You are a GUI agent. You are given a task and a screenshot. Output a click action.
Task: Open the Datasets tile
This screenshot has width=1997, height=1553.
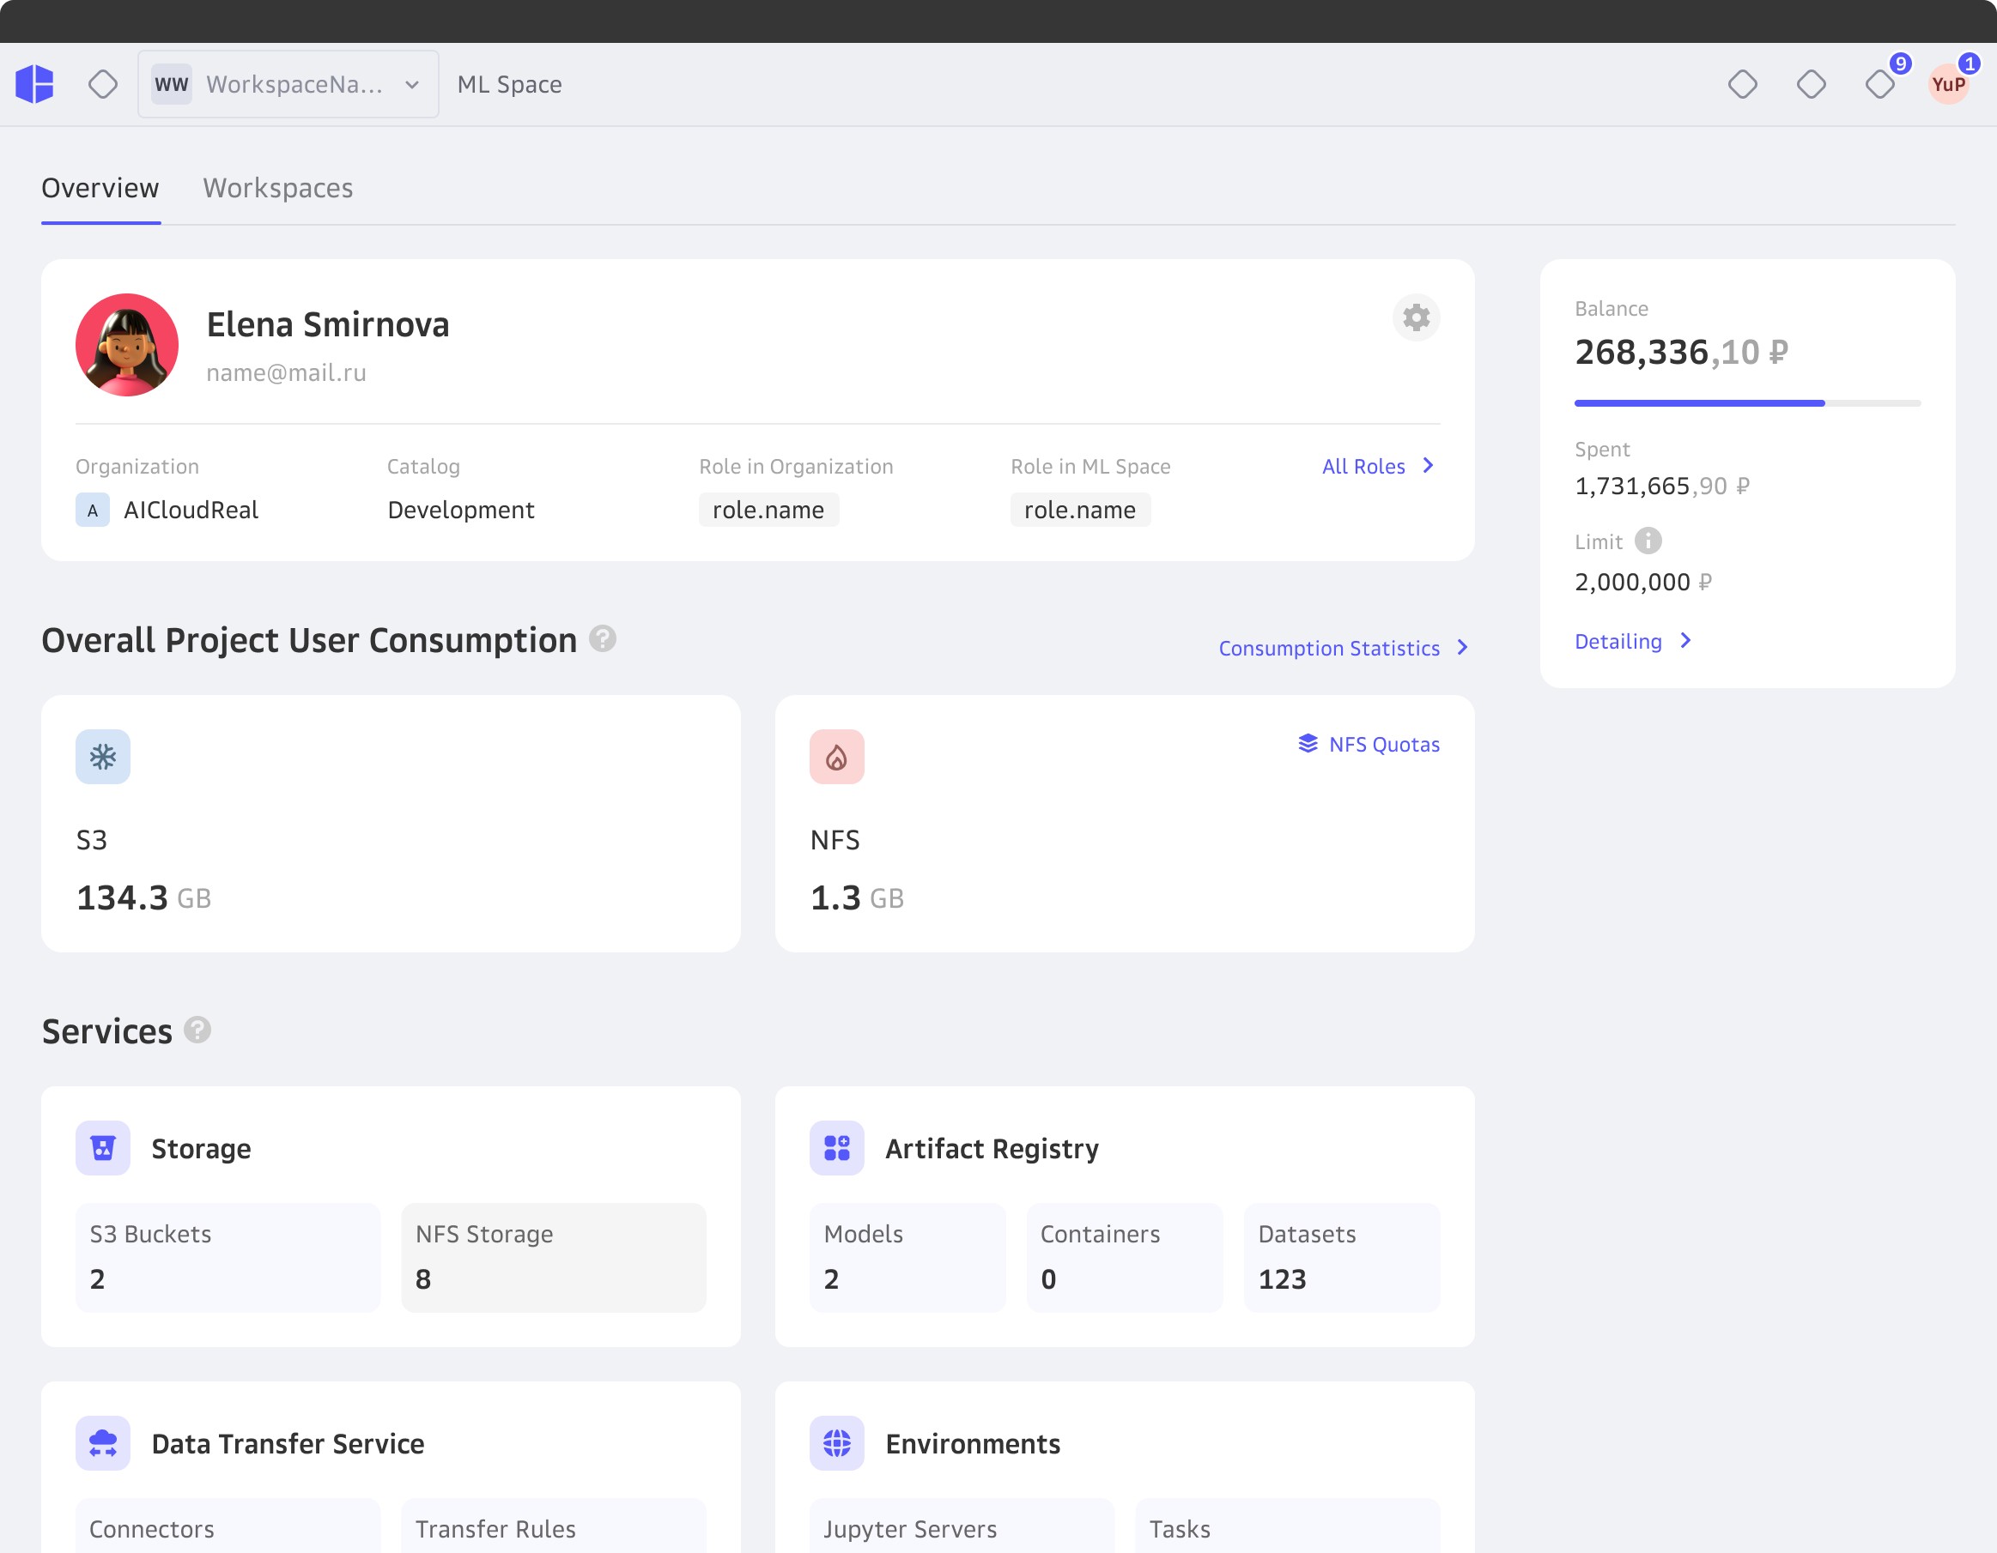coord(1342,1258)
